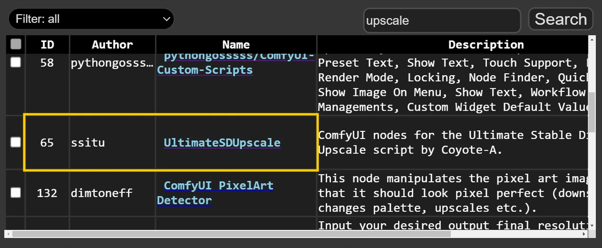Select the checkbox for row ID 132

[16, 192]
